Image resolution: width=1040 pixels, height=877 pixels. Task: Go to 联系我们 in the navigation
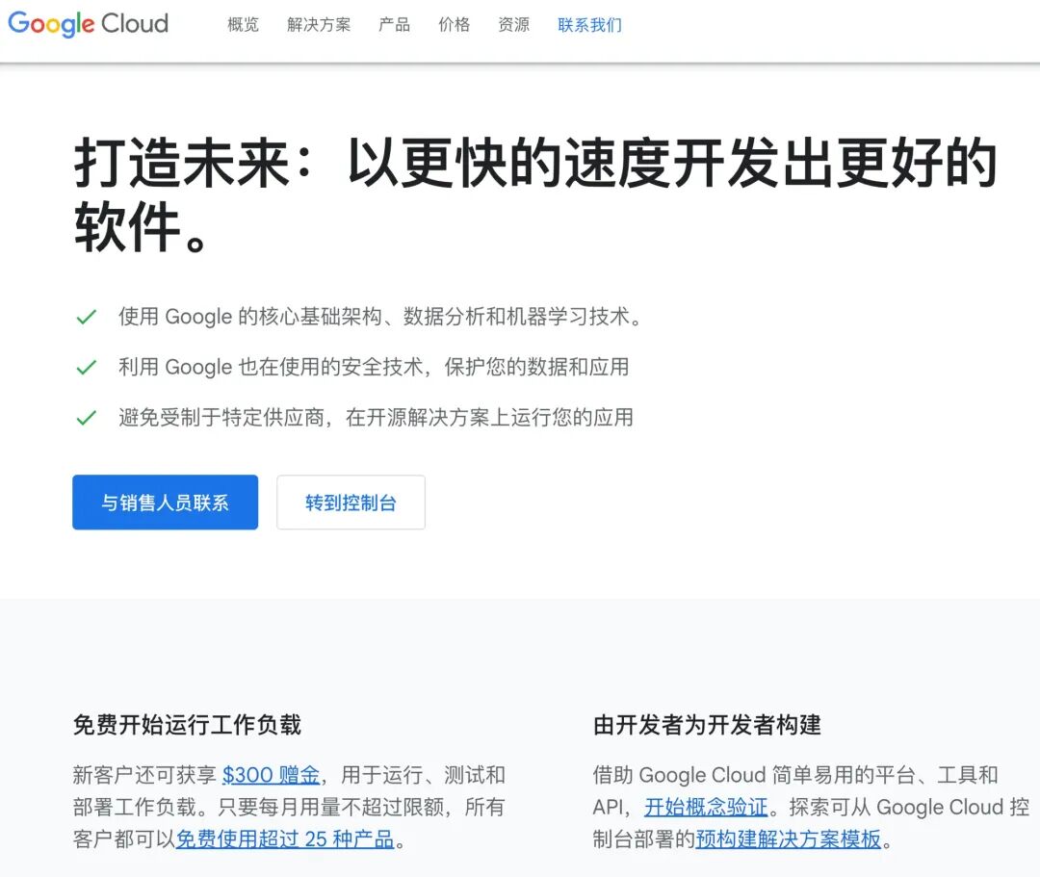click(x=589, y=25)
